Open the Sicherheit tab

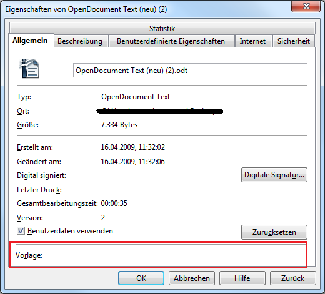(294, 41)
